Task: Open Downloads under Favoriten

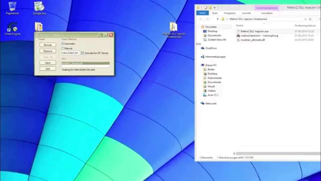Action: point(214,35)
